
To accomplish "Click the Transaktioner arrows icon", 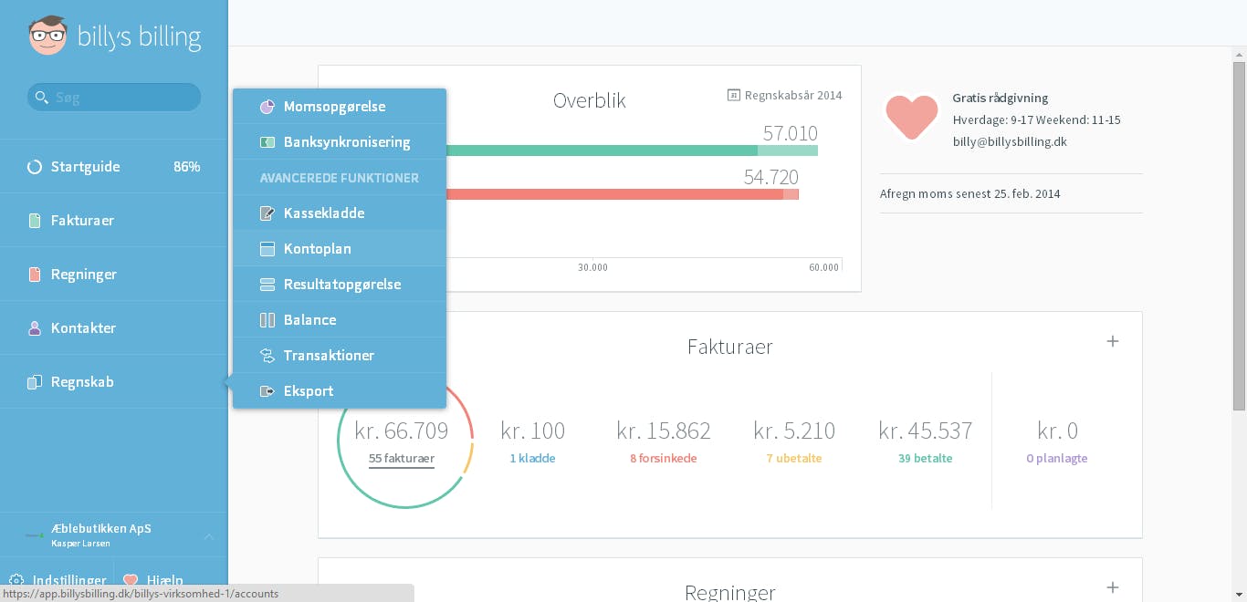I will coord(267,356).
